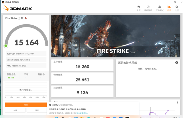Open the 发布版本通知 release notes link
This screenshot has height=118, width=183.
(x=82, y=113)
